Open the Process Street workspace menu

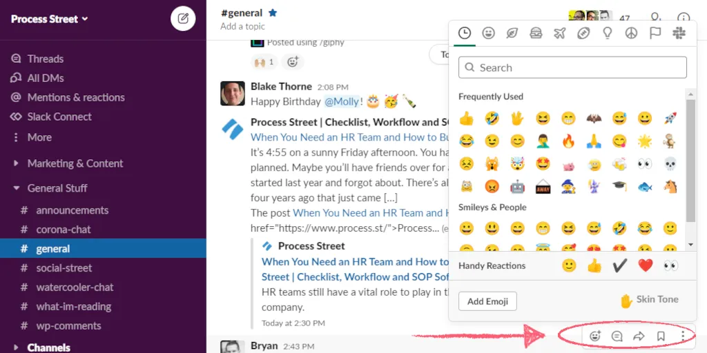pyautogui.click(x=50, y=19)
